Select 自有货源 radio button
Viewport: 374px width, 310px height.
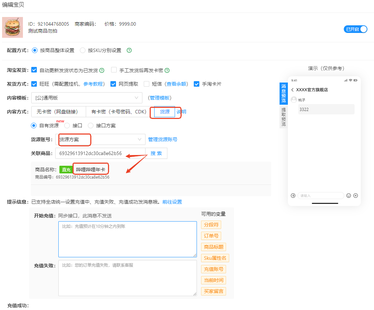(34, 126)
